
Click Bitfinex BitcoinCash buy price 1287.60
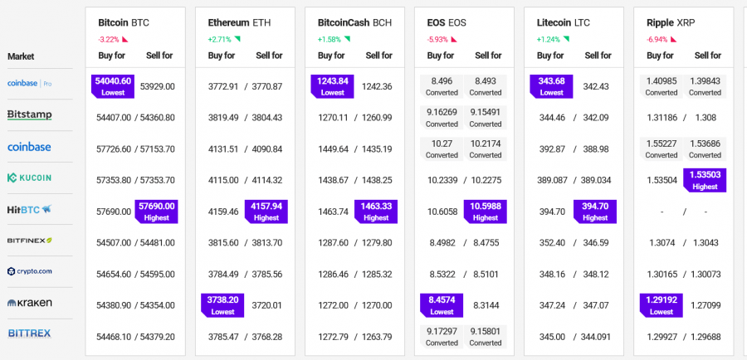333,243
